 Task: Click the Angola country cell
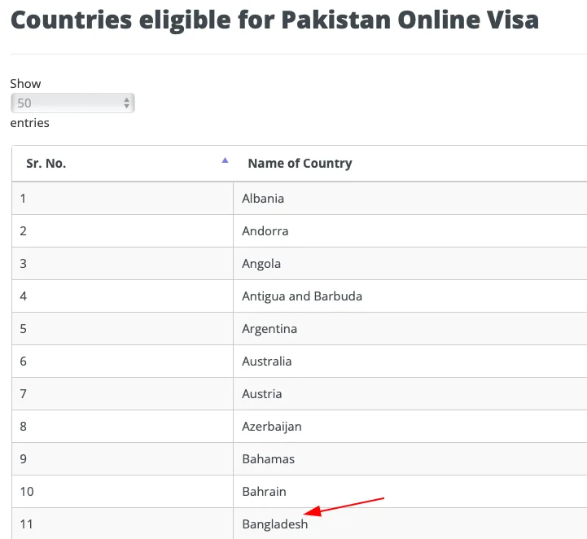pyautogui.click(x=261, y=264)
